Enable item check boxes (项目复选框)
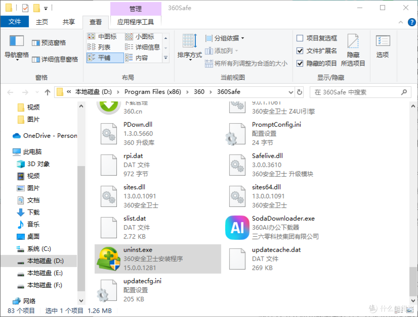This screenshot has width=418, height=317. coord(300,38)
